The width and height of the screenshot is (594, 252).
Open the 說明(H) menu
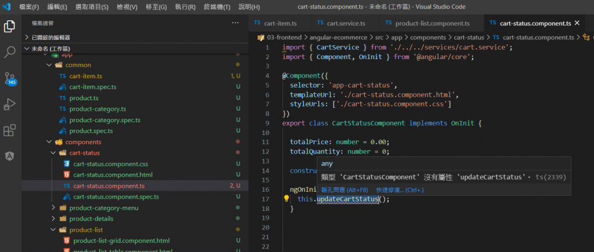tap(249, 7)
